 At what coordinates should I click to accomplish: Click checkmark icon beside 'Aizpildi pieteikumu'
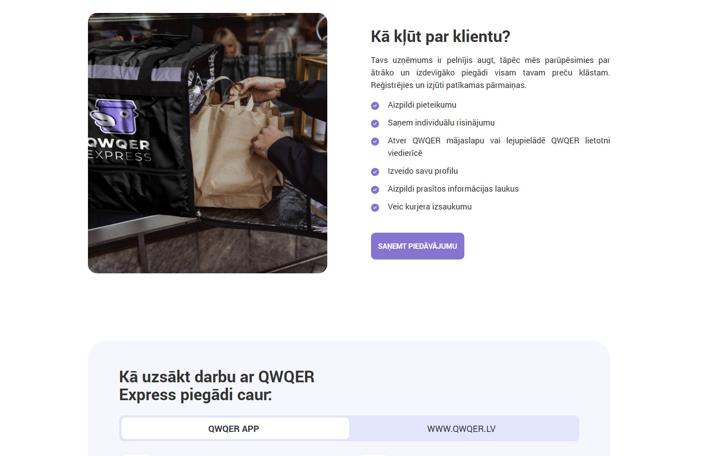click(x=375, y=106)
